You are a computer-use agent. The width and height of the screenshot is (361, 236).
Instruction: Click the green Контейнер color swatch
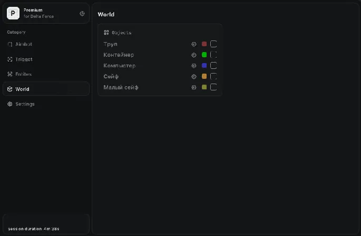(204, 55)
